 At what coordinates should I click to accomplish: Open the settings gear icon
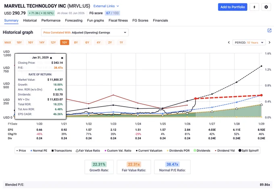coord(266,7)
